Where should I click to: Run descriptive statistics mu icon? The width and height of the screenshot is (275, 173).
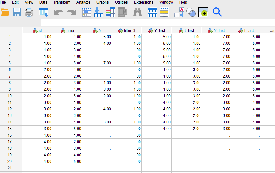click(122, 12)
